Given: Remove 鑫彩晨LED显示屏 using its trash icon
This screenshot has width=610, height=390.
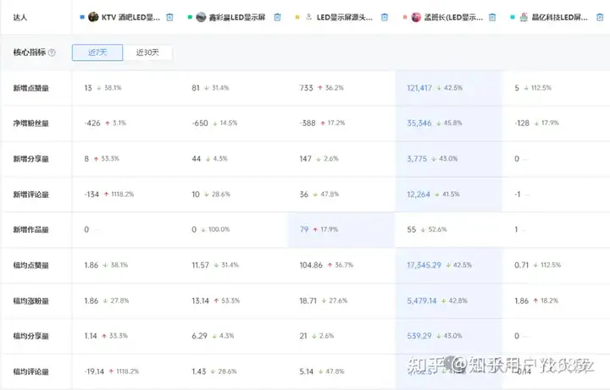Looking at the screenshot, I should click(x=277, y=17).
